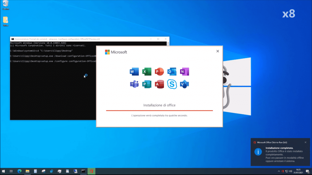This screenshot has height=175, width=312.
Task: Open the Windows Start menu
Action: pos(3,171)
